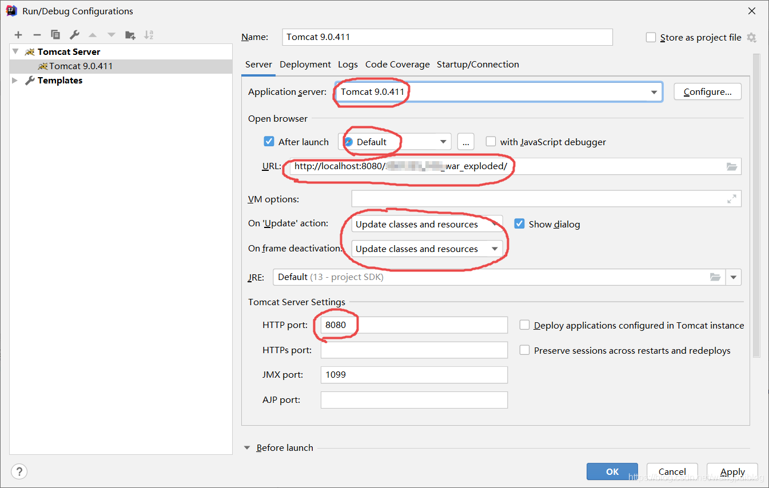Collapse the Before launch section

point(248,448)
